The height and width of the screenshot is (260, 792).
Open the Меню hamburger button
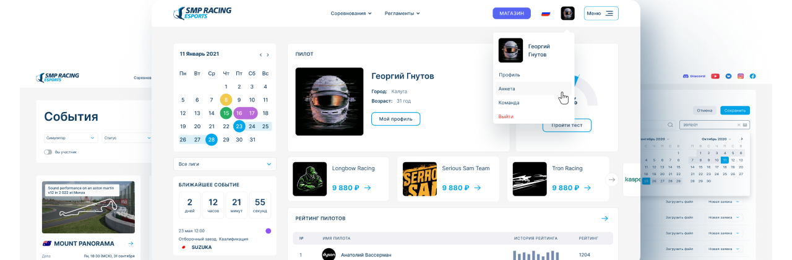[601, 13]
